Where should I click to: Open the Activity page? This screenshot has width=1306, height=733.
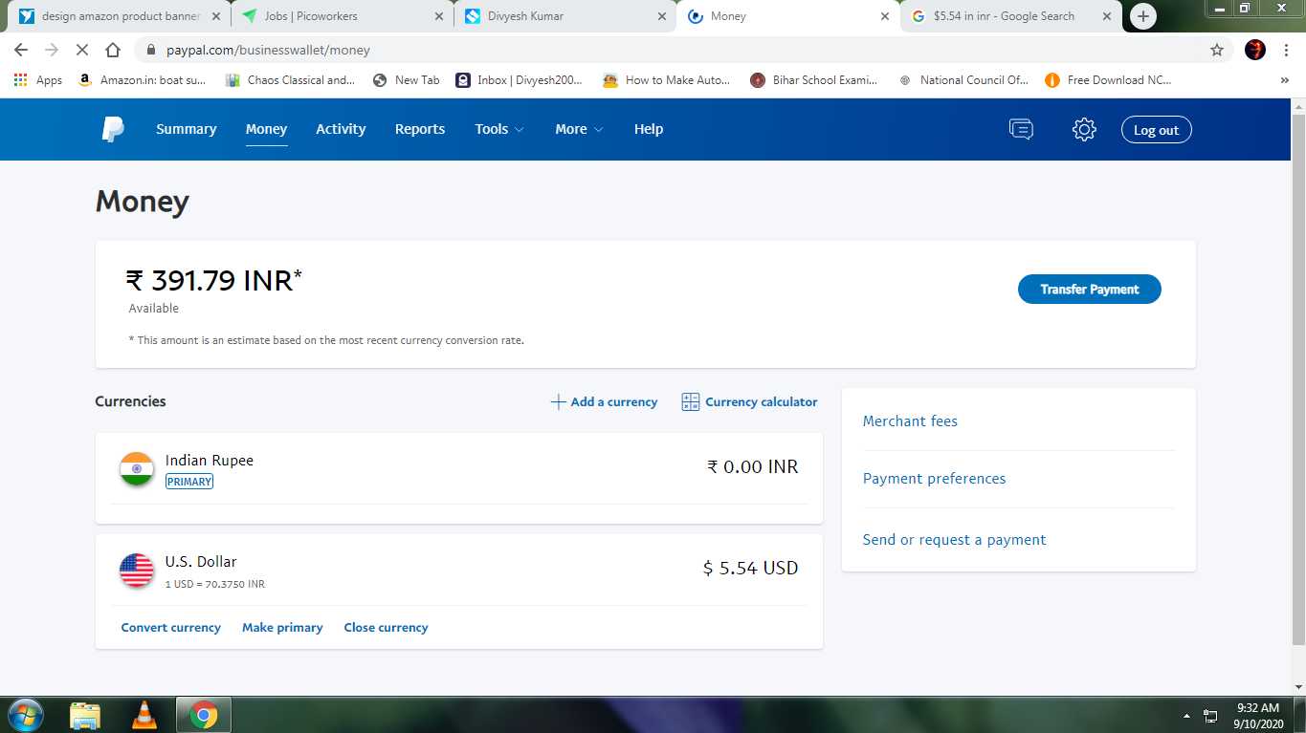(341, 129)
